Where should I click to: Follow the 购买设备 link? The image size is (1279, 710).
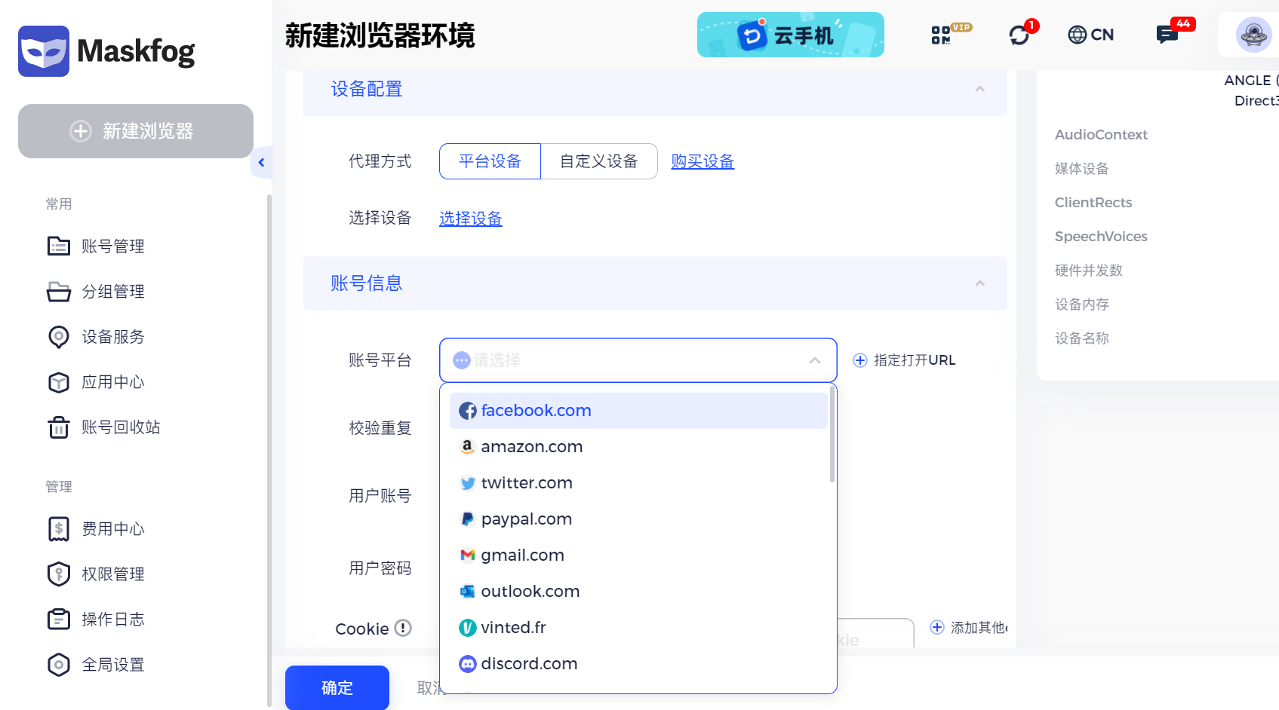point(703,161)
